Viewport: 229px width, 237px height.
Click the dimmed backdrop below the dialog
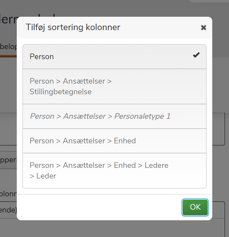(115, 229)
